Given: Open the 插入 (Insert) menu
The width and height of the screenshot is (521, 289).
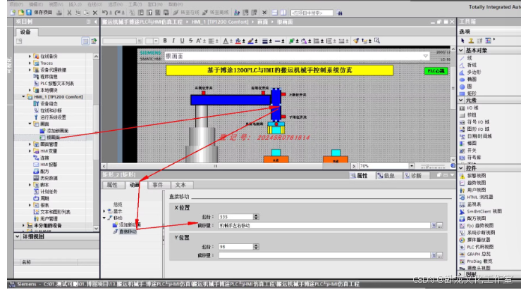Looking at the screenshot, I should click(x=75, y=4).
